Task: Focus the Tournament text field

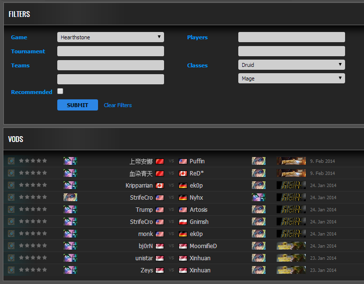Action: (110, 51)
